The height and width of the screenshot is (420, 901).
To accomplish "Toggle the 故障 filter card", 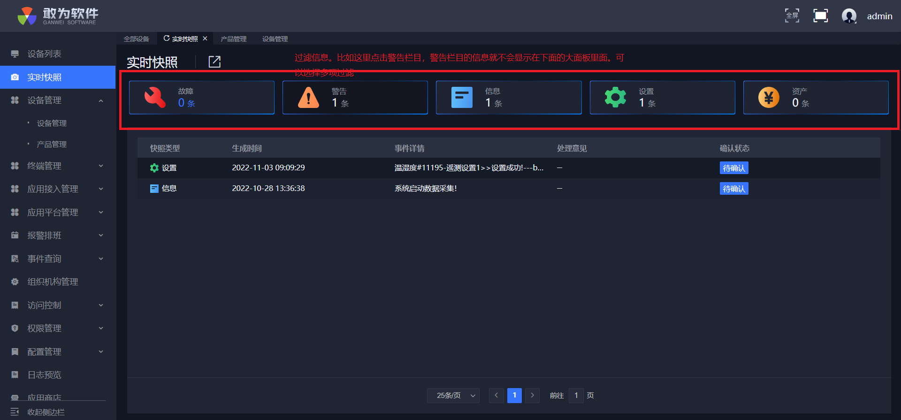I will [x=202, y=98].
